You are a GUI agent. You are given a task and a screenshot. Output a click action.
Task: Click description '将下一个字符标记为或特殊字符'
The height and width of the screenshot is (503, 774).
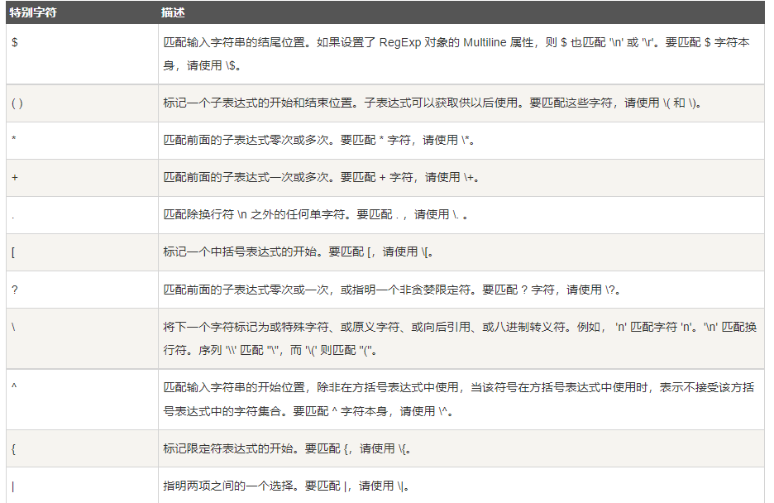pos(461,338)
